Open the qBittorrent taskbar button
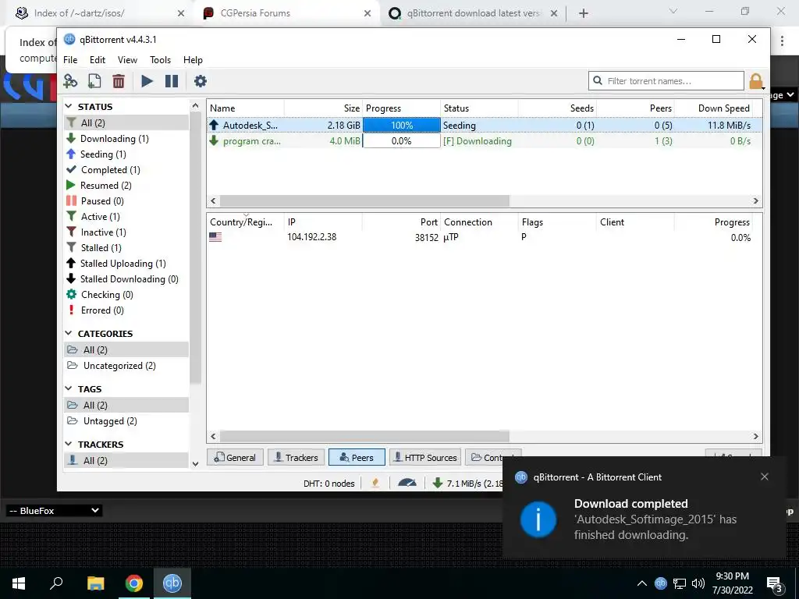 coord(172,583)
